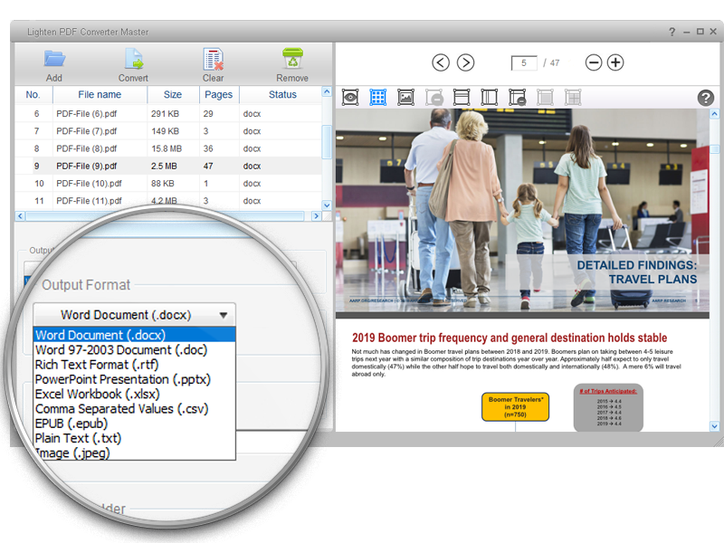Image resolution: width=724 pixels, height=543 pixels.
Task: Zoom out with the minus icon
Action: (x=594, y=62)
